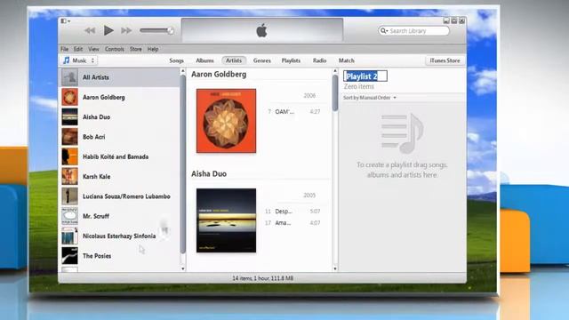Open the Music library selector dropdown
Screen dimensions: 569x320
pos(79,60)
